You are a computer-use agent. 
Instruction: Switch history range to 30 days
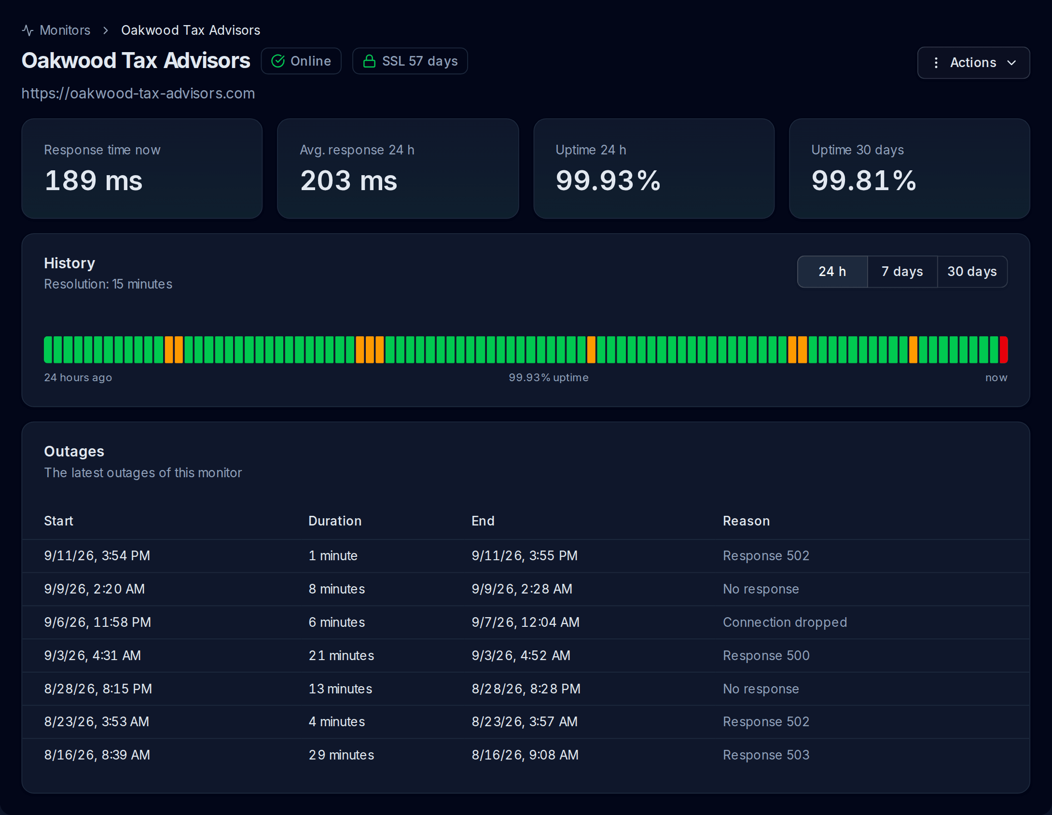[x=972, y=272]
